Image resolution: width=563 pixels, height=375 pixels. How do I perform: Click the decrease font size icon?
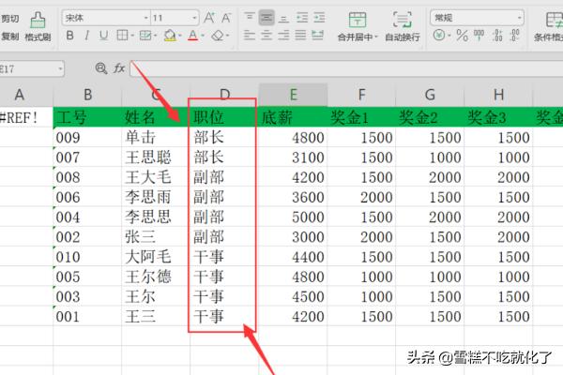(x=226, y=17)
